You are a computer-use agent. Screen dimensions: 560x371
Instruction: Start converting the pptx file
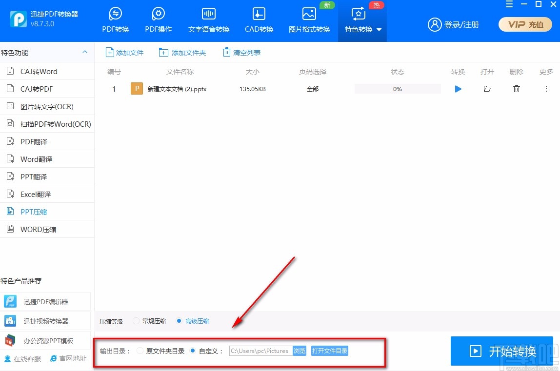[x=458, y=89]
